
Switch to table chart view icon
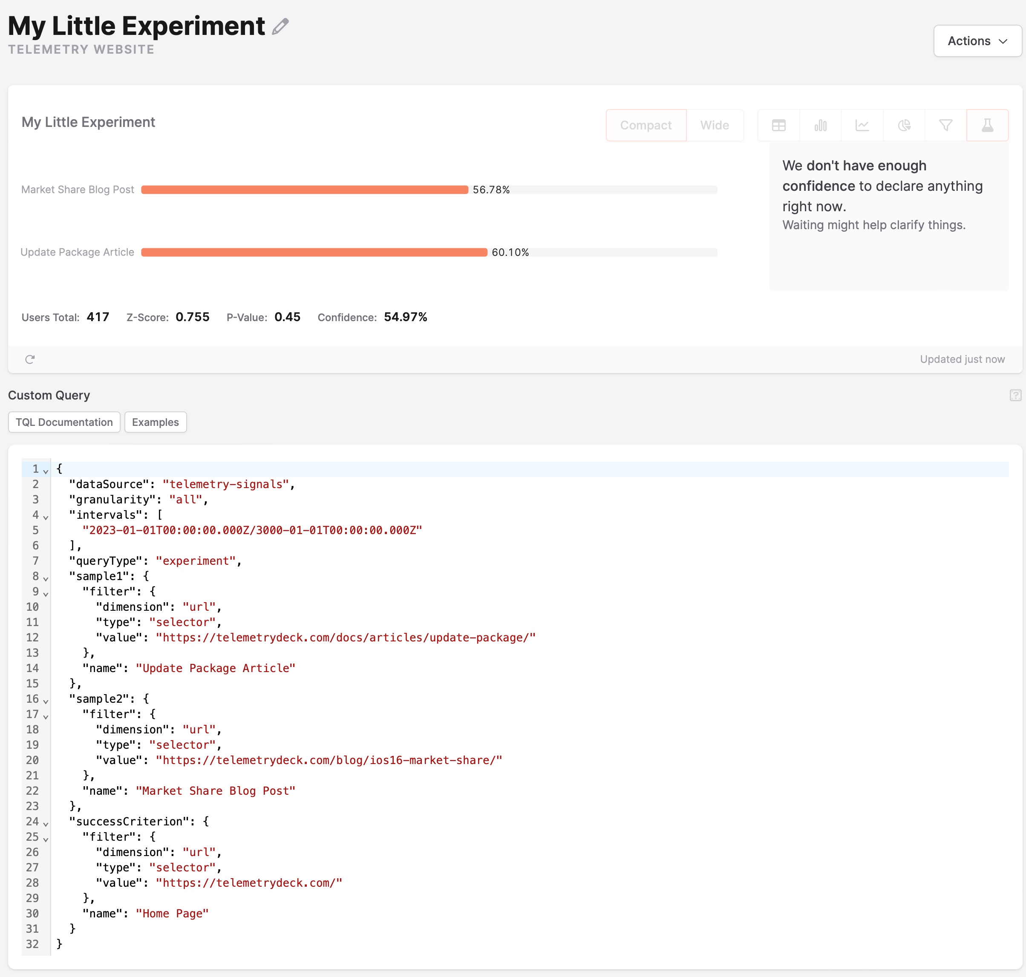(778, 125)
